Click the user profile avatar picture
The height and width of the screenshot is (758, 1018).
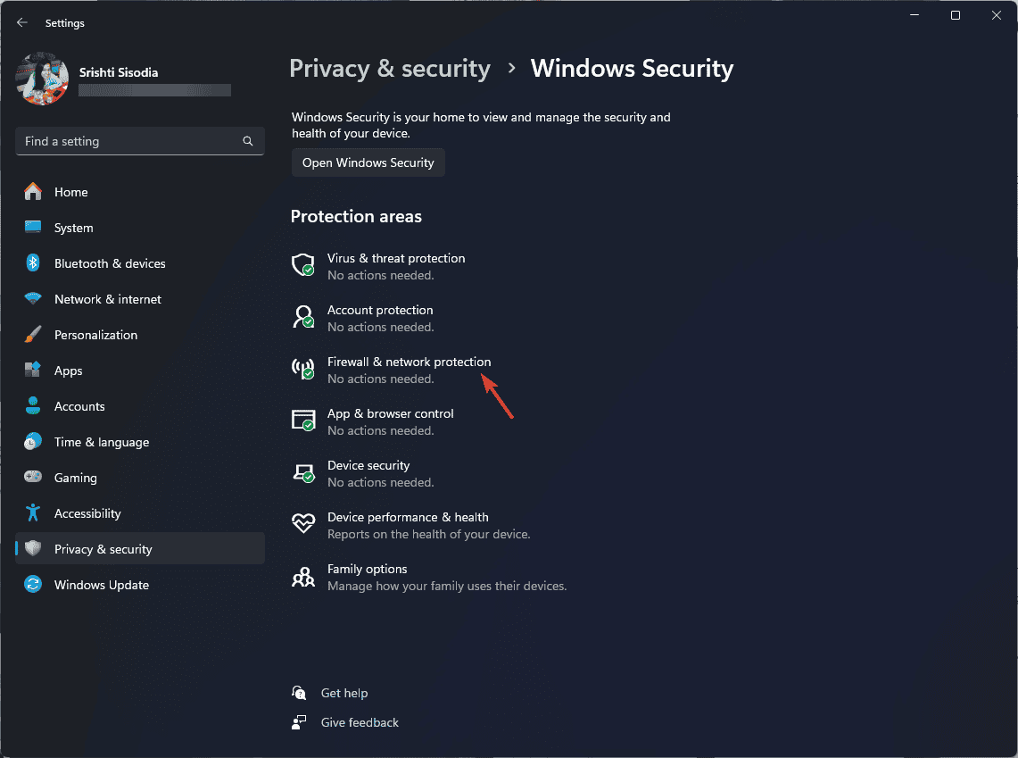click(x=42, y=79)
